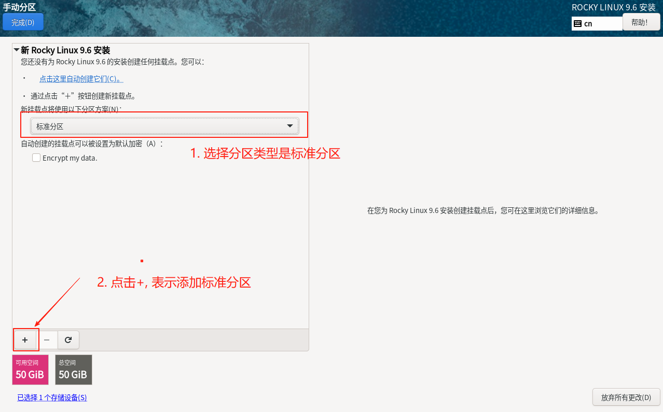Click the 总空间 50 GiB box

[x=74, y=370]
